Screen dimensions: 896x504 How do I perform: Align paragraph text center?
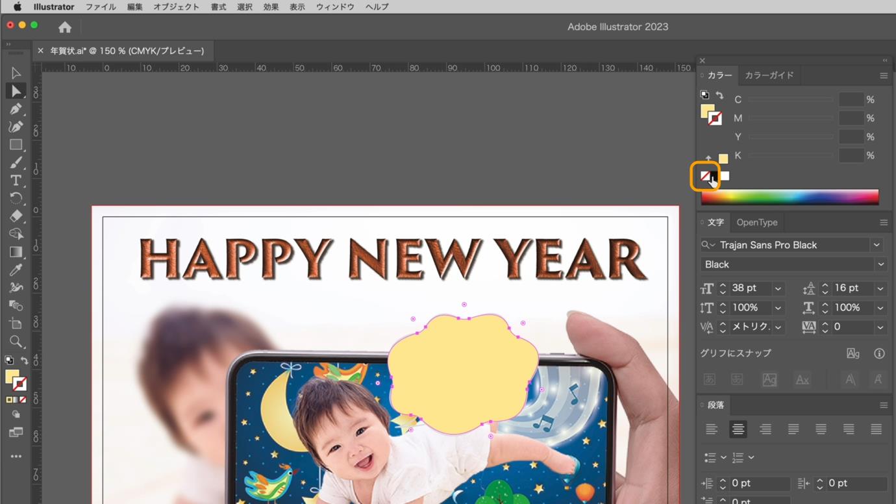738,429
